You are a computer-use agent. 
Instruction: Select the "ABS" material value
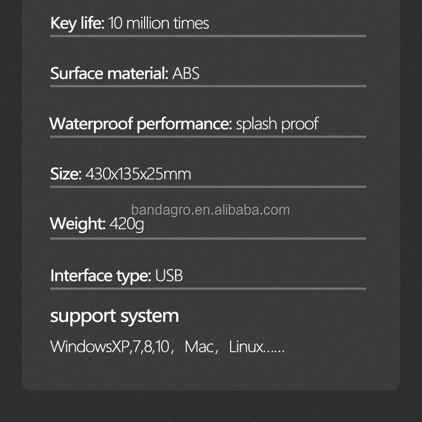click(186, 73)
